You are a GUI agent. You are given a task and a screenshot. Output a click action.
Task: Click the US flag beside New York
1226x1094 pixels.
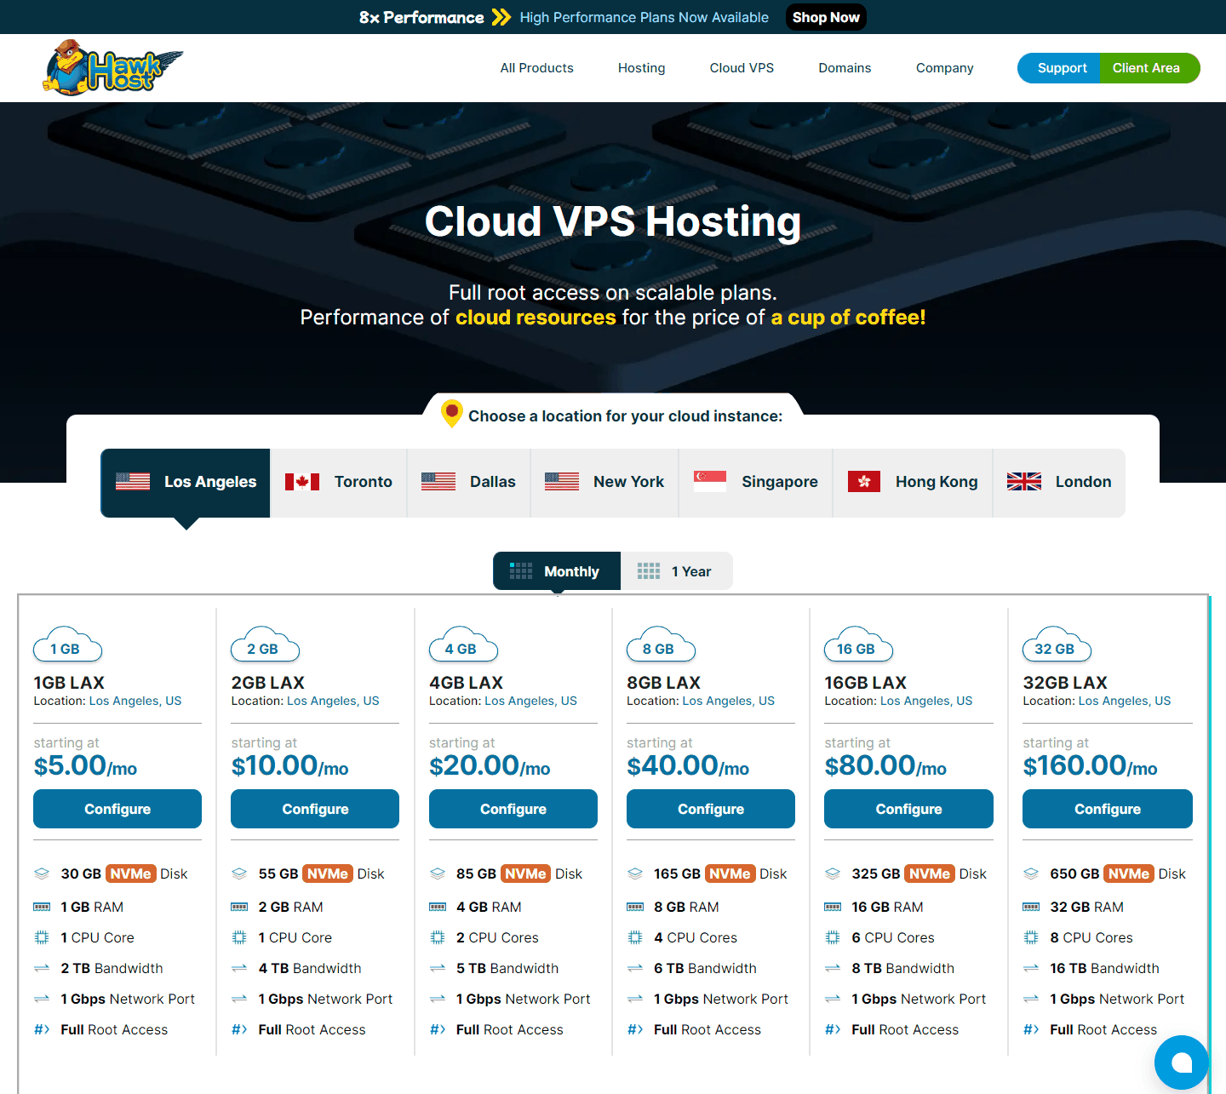(x=562, y=482)
